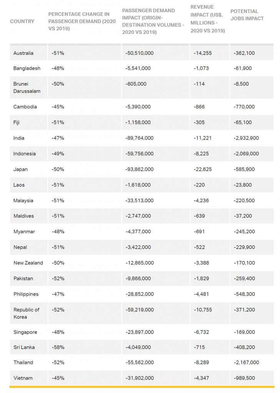Screen dimensions: 280x393
Task: Select the Australia row label
Action: 23,53
